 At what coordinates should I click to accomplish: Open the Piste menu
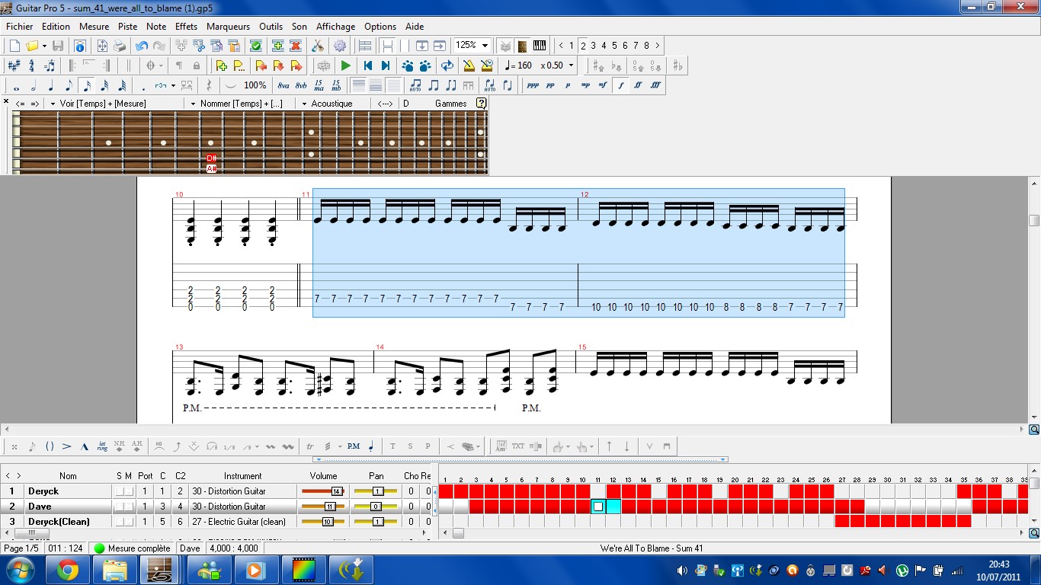pyautogui.click(x=127, y=26)
